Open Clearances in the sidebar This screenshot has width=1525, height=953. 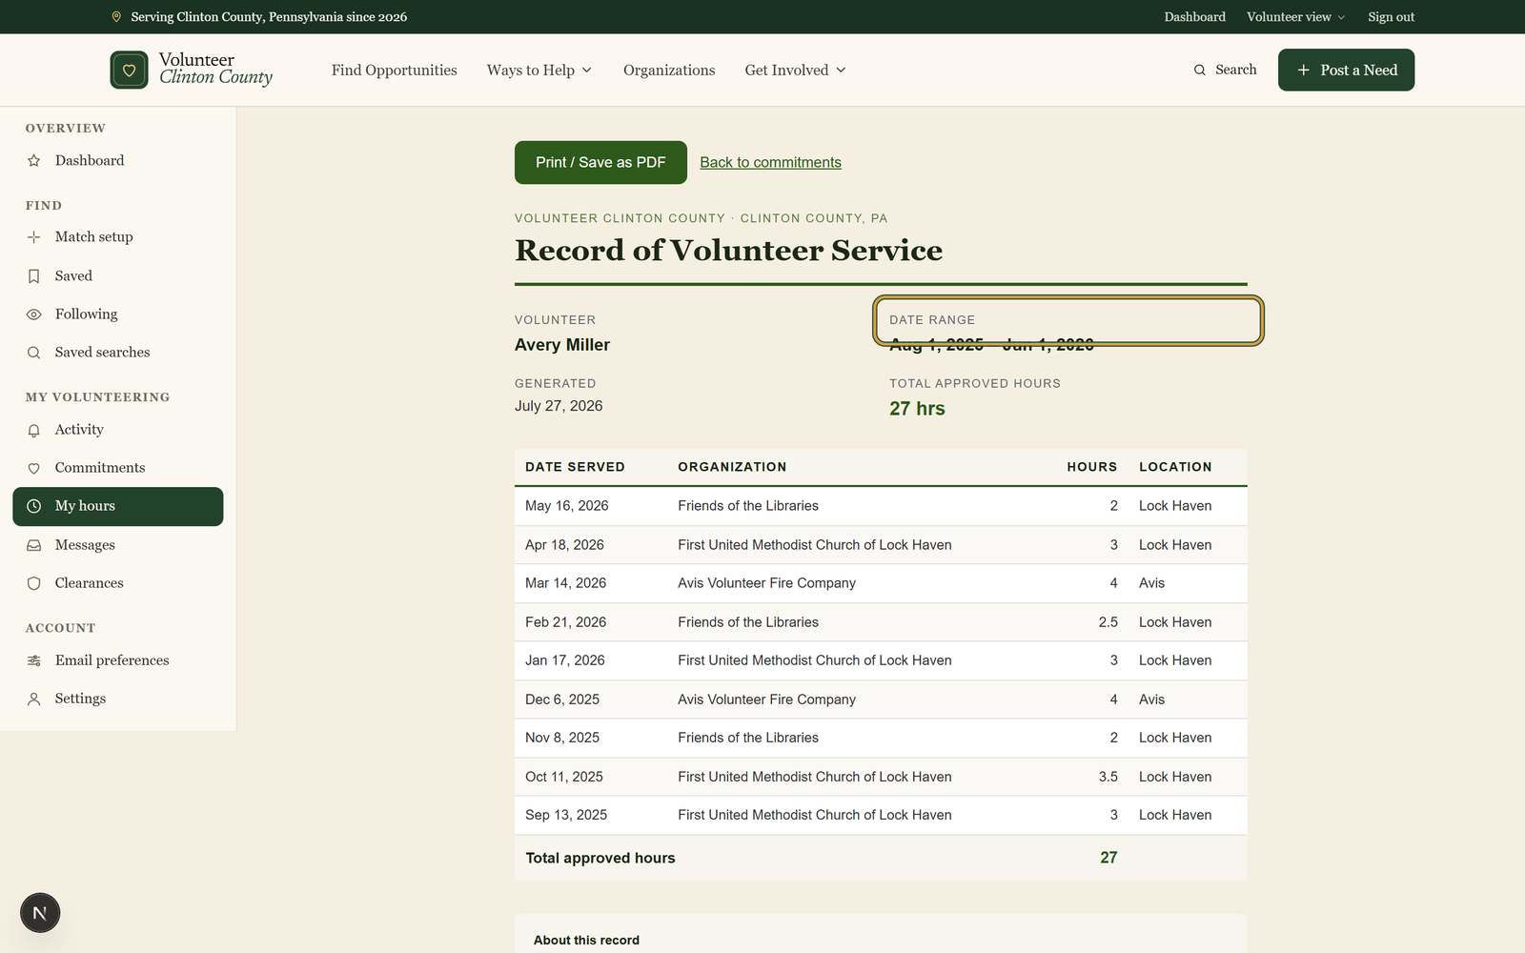pos(118,583)
